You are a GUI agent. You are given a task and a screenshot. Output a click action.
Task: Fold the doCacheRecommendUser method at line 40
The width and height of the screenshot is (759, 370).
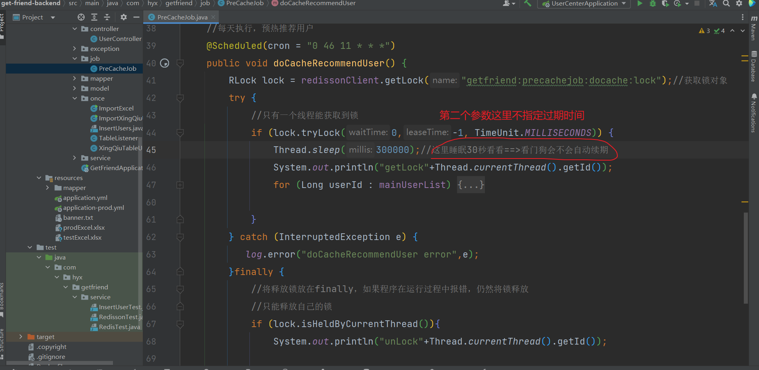[x=180, y=63]
